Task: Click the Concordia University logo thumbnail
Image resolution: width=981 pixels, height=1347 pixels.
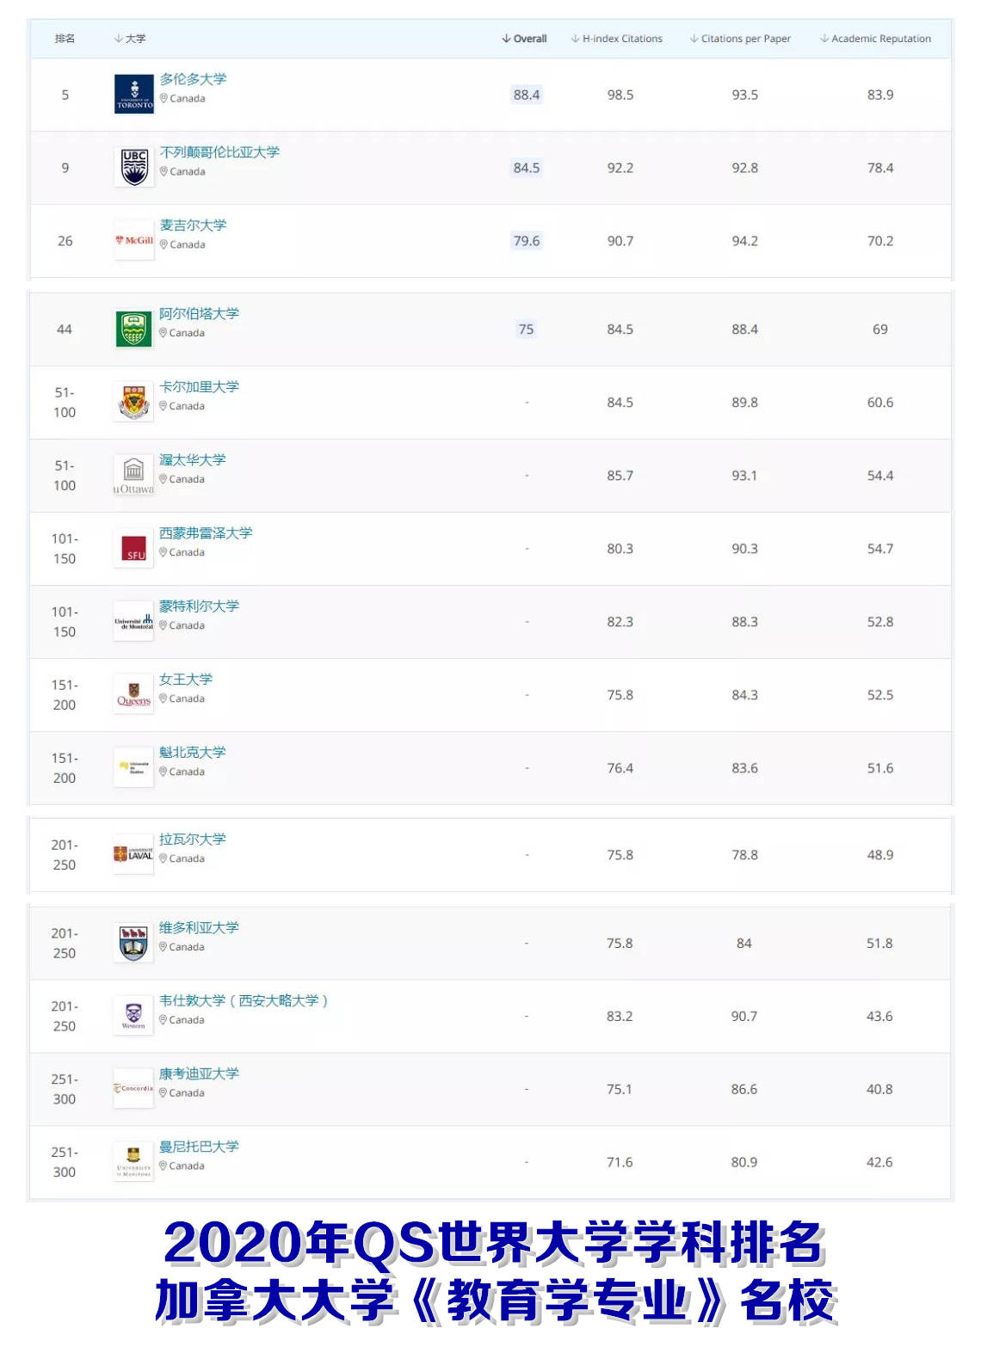Action: 133,1088
